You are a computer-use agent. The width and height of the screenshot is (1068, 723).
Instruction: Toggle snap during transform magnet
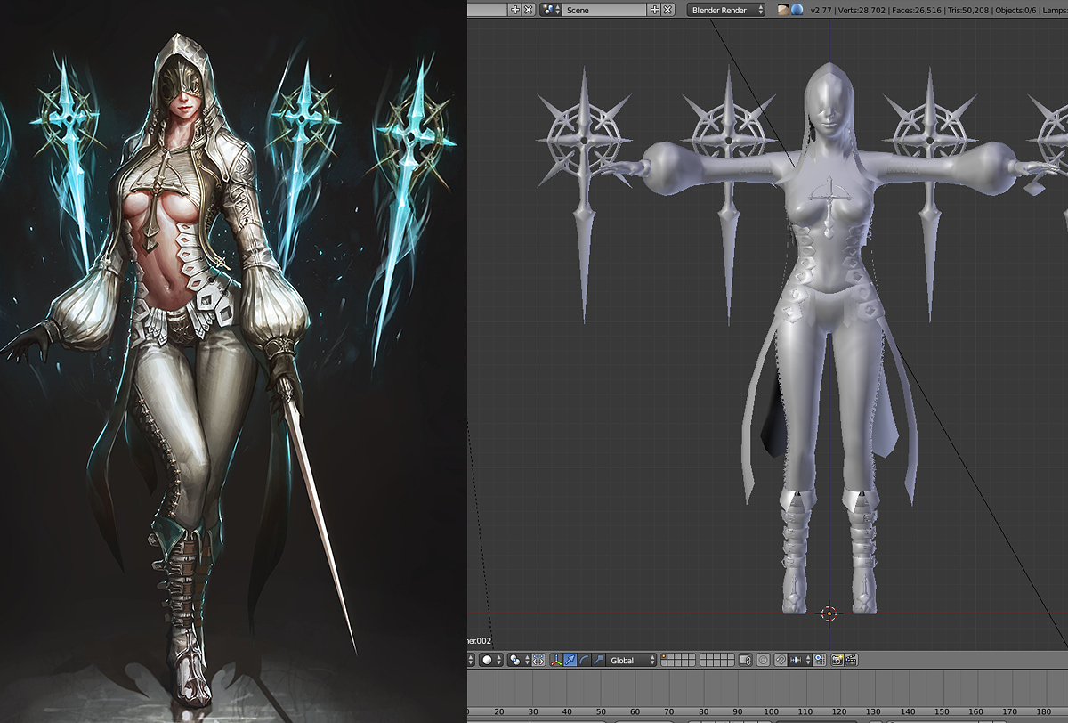(780, 660)
